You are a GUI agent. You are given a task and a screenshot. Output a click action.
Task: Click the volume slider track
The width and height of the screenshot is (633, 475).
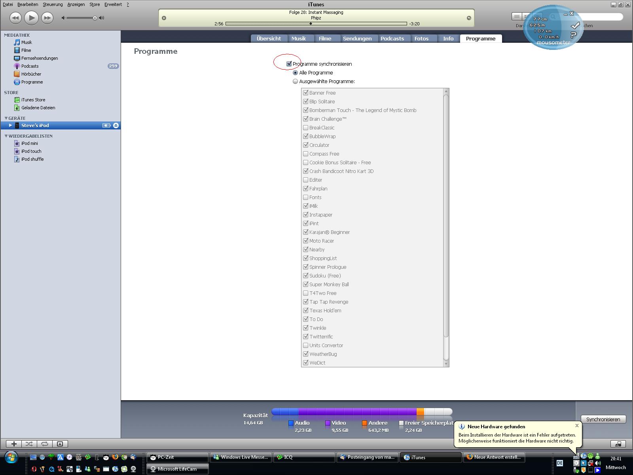(x=81, y=18)
